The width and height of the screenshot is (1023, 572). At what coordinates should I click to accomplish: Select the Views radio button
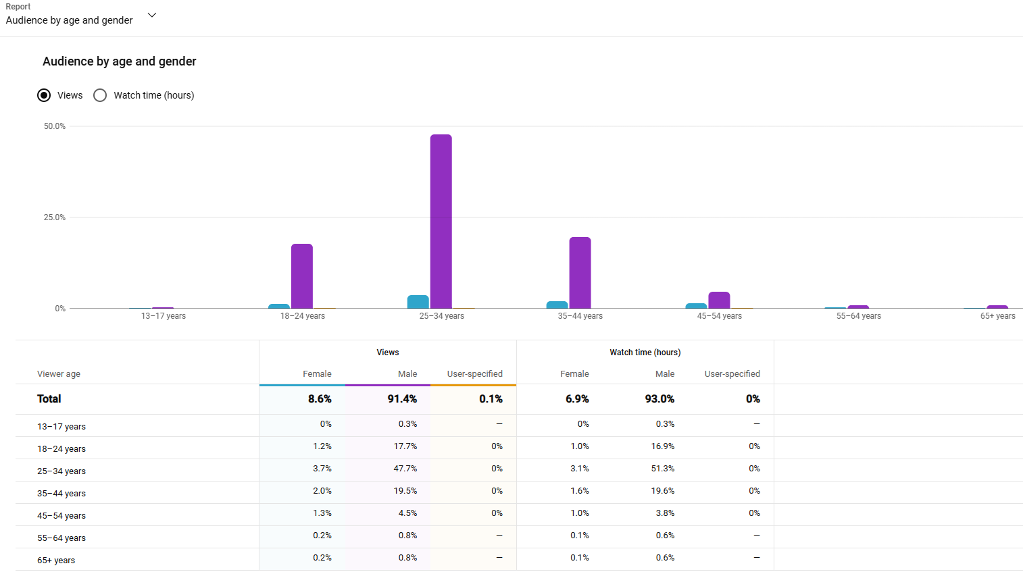point(44,95)
